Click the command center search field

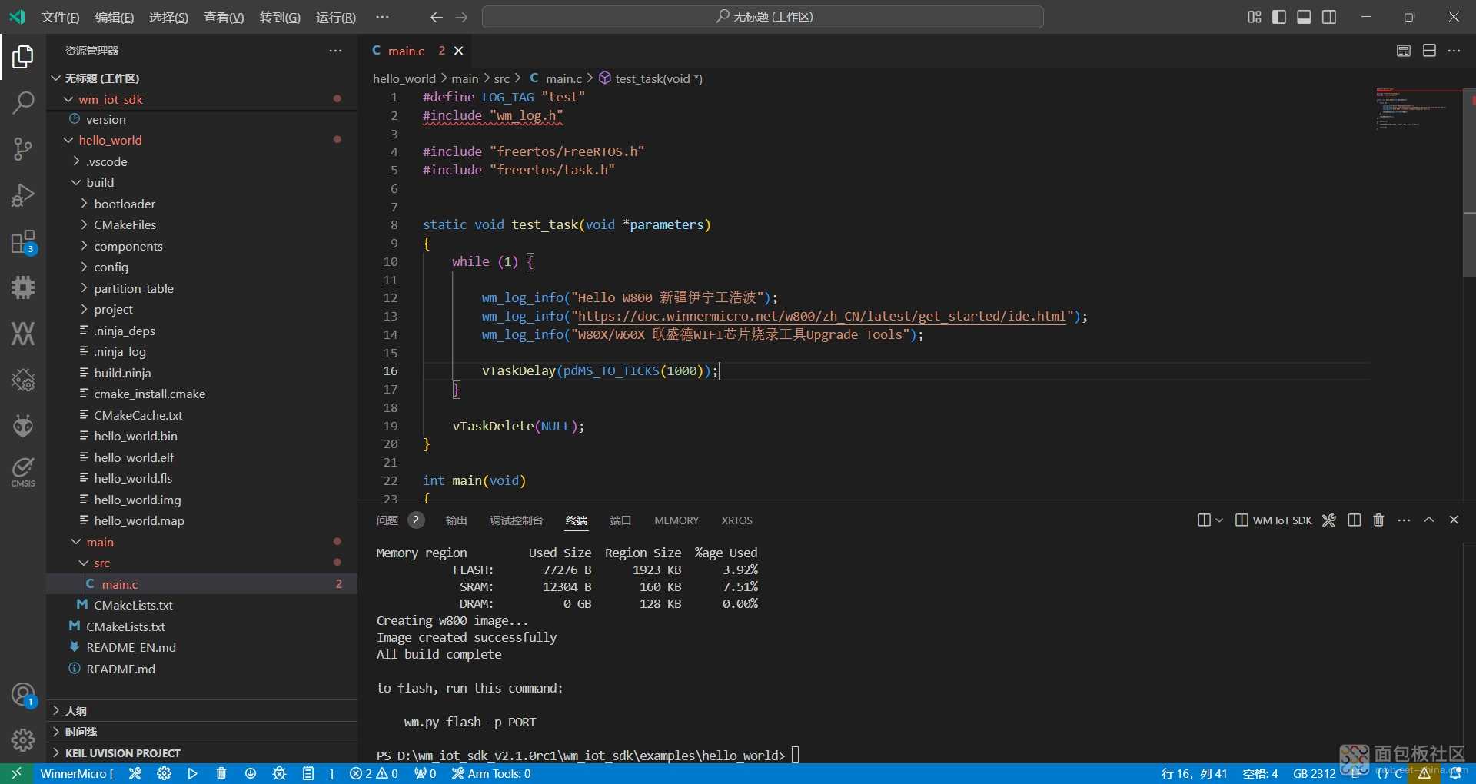[763, 17]
